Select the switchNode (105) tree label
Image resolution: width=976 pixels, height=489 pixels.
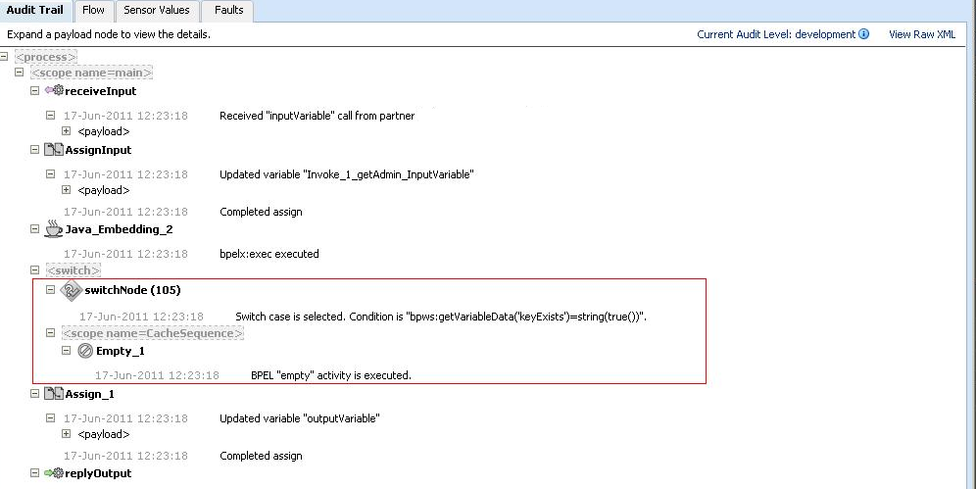coord(132,290)
